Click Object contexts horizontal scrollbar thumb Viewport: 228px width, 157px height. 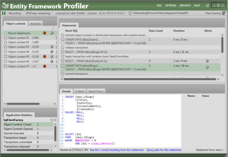[x=23, y=104]
